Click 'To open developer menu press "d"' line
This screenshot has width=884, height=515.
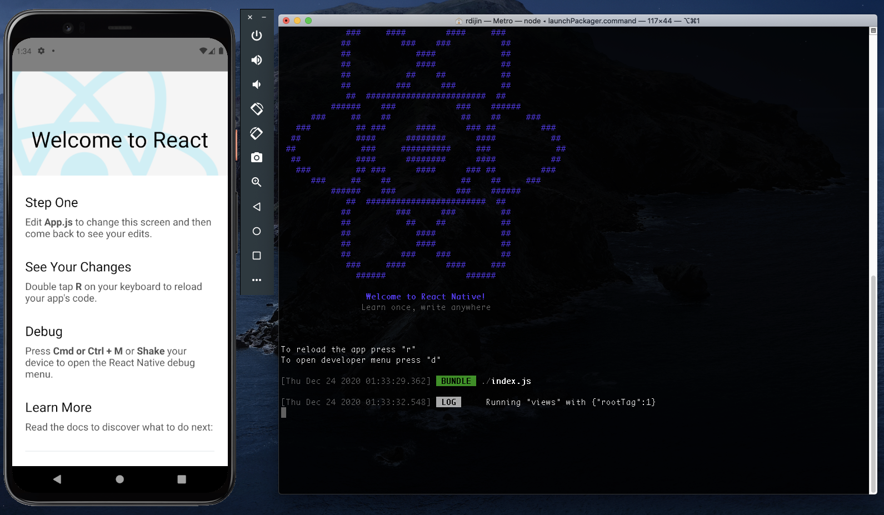(361, 360)
